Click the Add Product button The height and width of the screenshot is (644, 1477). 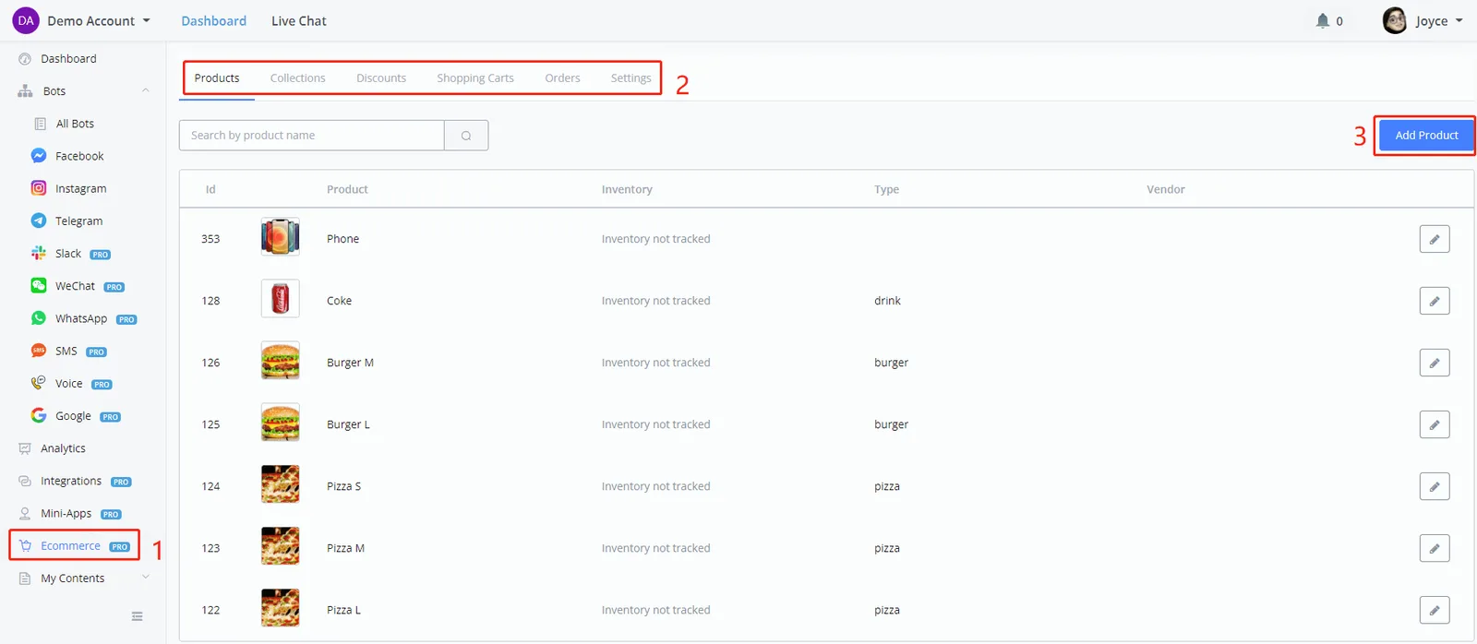click(x=1426, y=136)
